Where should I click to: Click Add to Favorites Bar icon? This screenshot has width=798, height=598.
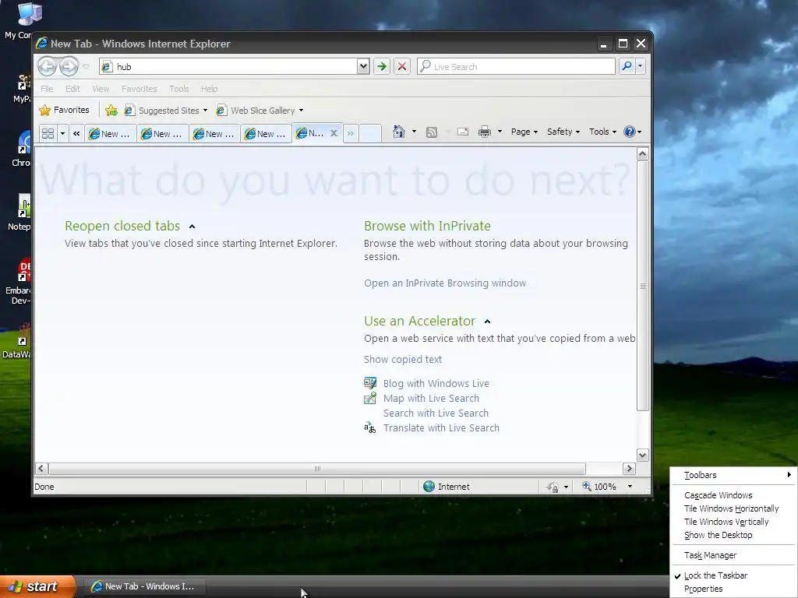point(111,110)
